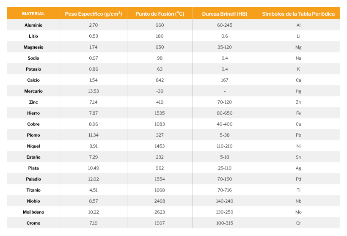Click the Ag symbol for Plata
This screenshot has height=236, width=347.
(x=298, y=168)
